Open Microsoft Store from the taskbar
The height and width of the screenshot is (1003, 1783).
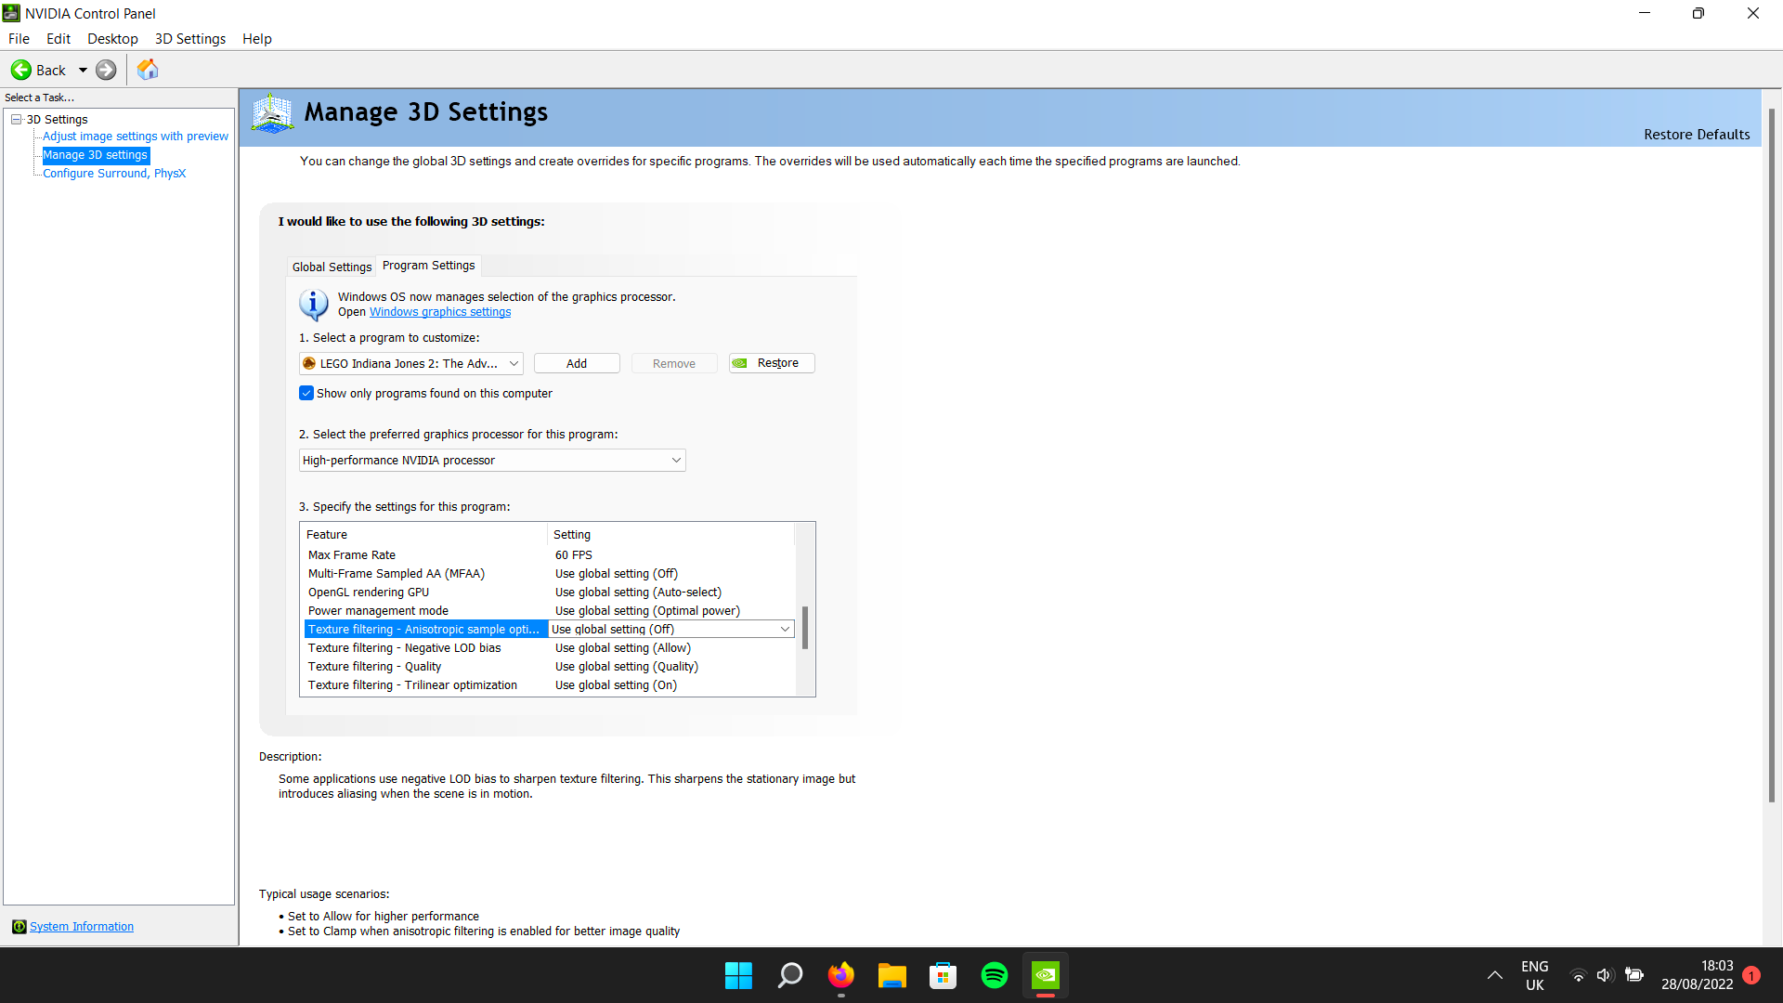[x=943, y=975]
